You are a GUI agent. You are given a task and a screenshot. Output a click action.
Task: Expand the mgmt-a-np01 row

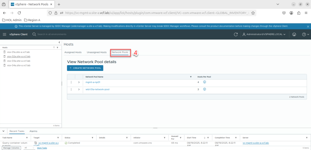79,82
